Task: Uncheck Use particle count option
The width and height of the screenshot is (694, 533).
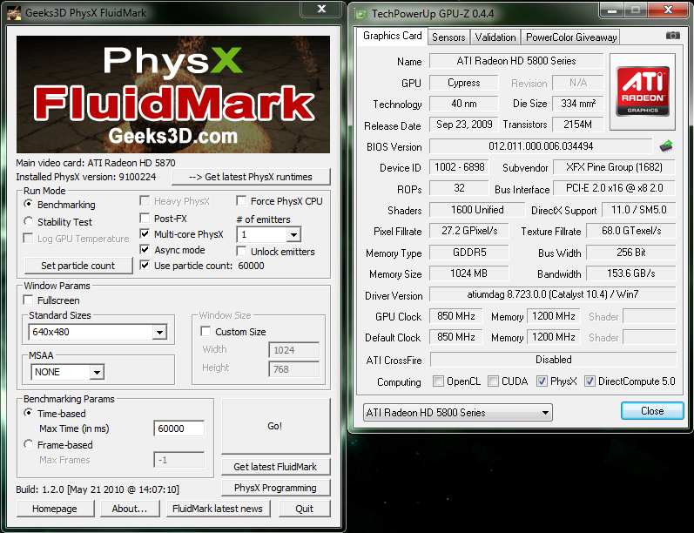Action: [x=145, y=265]
